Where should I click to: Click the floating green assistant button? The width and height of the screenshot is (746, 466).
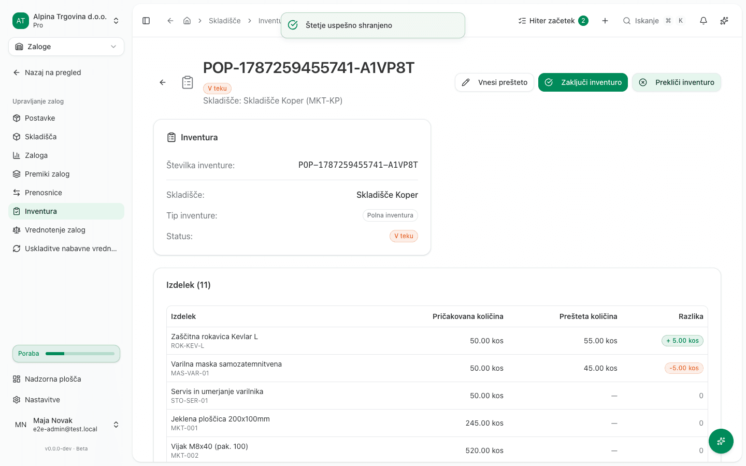click(x=721, y=441)
